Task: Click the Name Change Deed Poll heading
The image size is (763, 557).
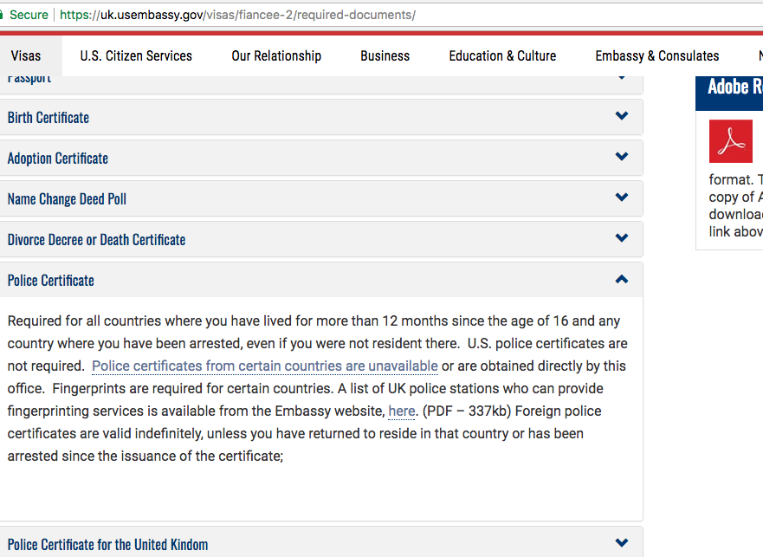Action: click(x=67, y=199)
